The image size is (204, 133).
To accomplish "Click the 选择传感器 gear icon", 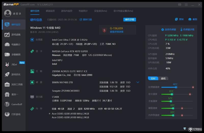I will (162, 30).
